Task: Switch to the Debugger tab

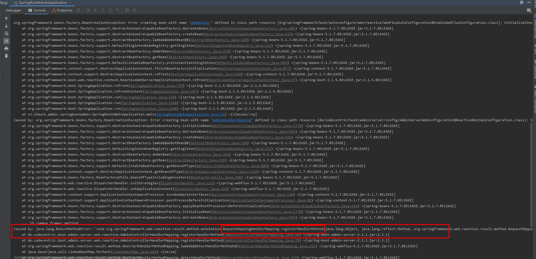Action: [13, 10]
